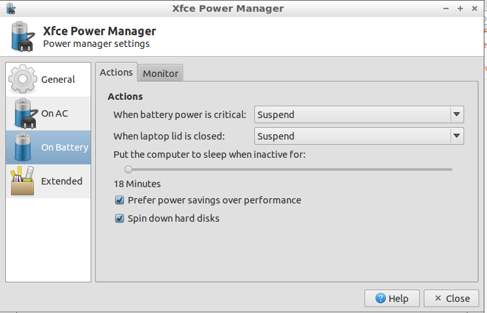Click the blue question mark Help icon
This screenshot has height=313, width=487.
381,299
